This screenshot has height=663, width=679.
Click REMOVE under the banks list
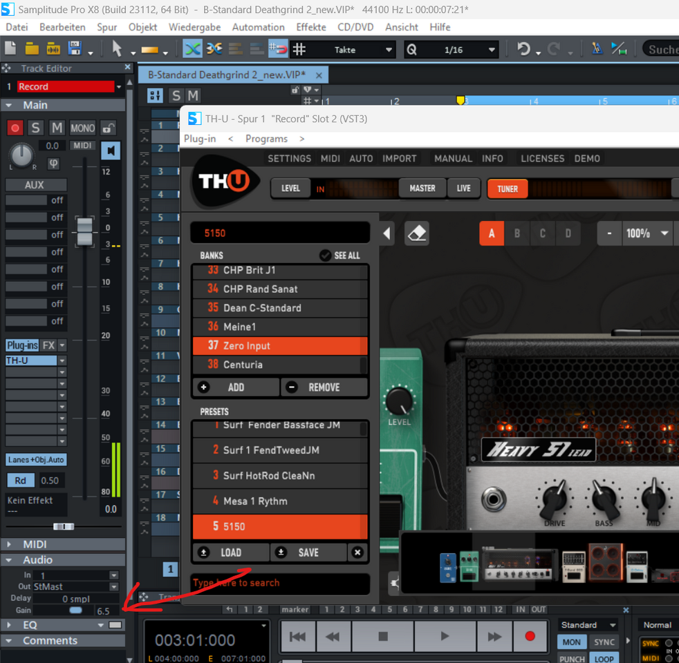[324, 387]
